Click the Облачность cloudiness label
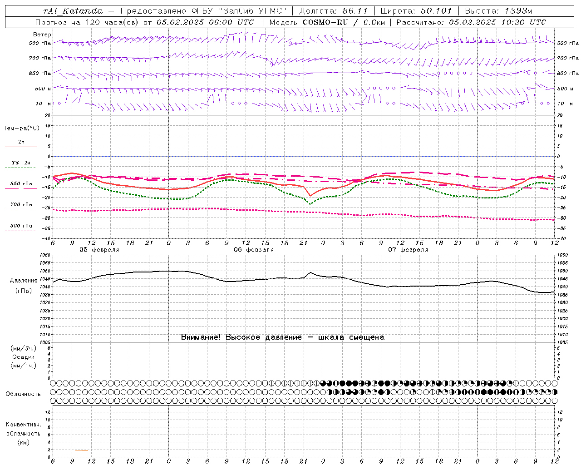This screenshot has width=581, height=465. pos(23,394)
